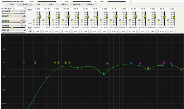The height and width of the screenshot is (109, 184).
Task: Select EQ node 6 on the green curve
Action: tap(78, 67)
